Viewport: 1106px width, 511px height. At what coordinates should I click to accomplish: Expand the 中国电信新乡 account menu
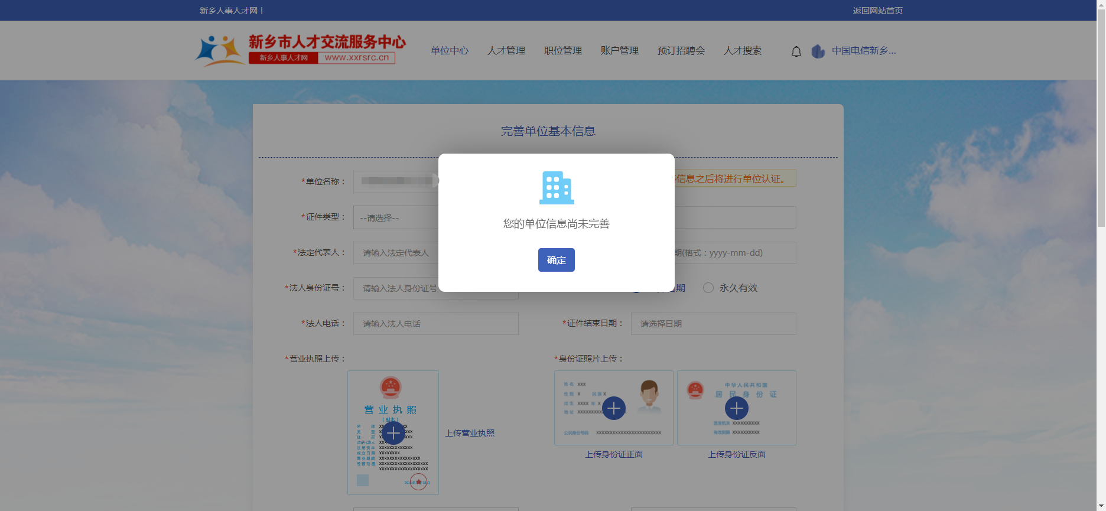(x=863, y=51)
